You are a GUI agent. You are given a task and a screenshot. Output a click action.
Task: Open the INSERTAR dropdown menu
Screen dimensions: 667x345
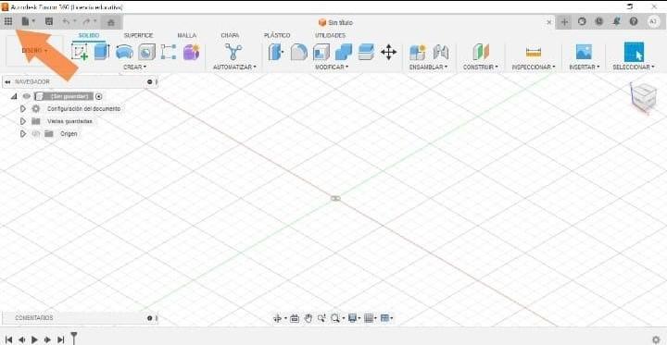[584, 68]
